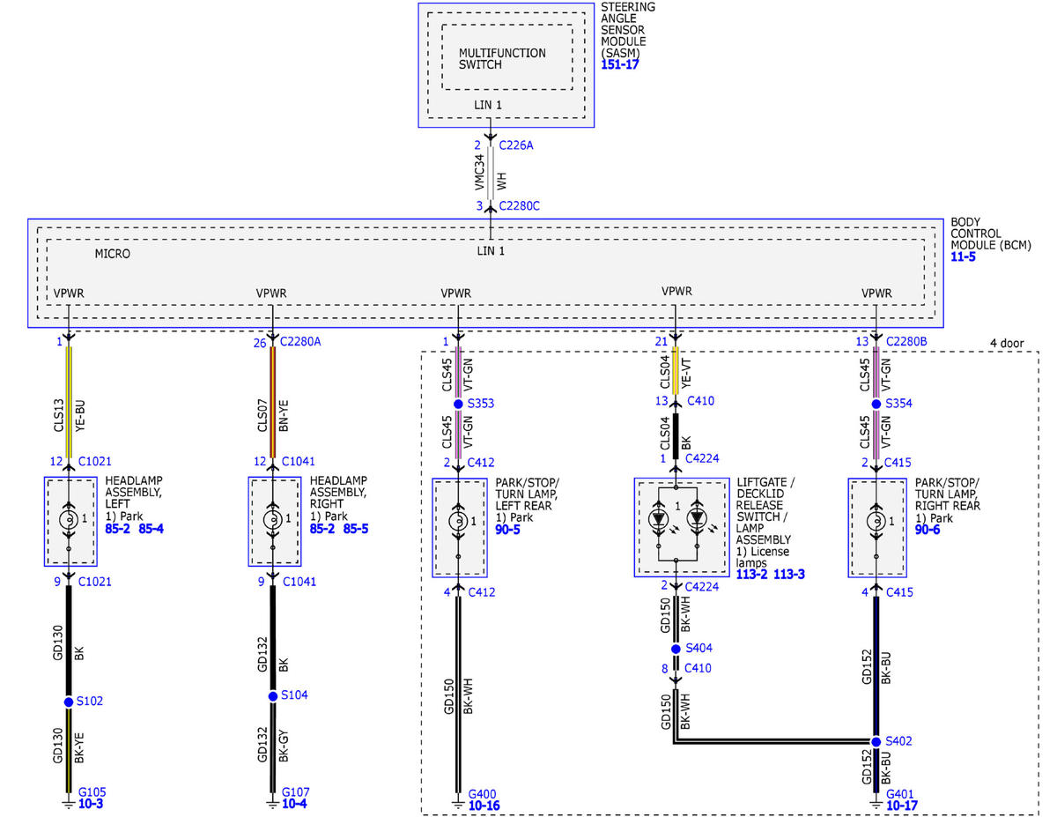Click the left headlamp park bulb symbol
Viewport: 1057px width, 817px height.
(70, 520)
